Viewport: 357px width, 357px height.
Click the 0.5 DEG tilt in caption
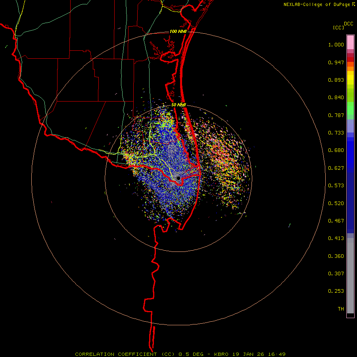(191, 354)
